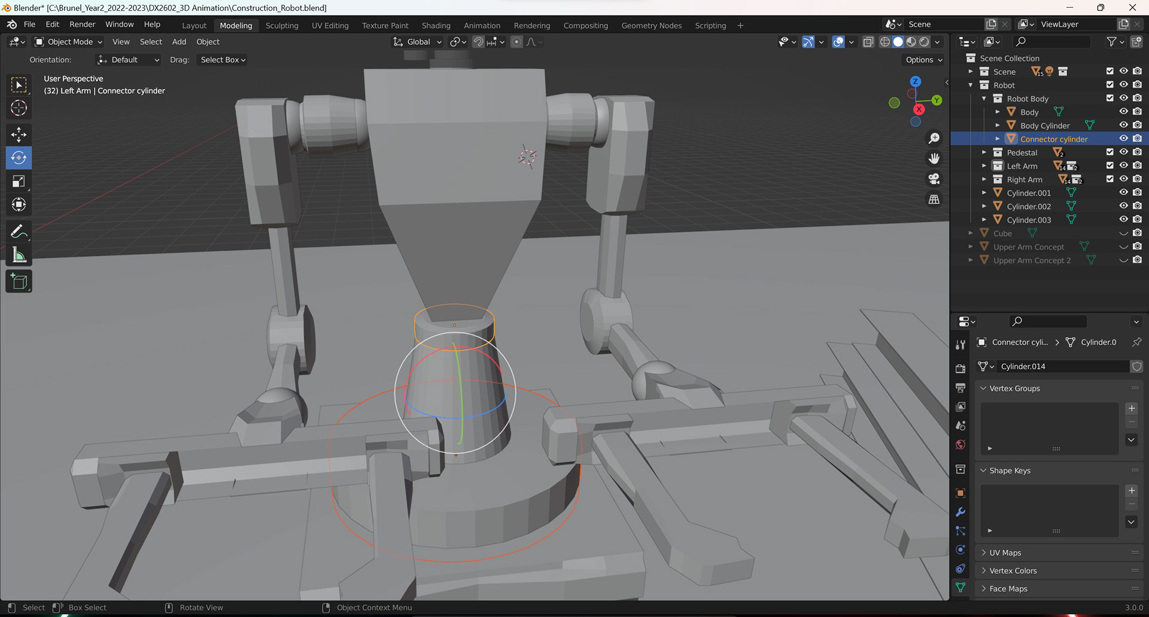Open the Object Mode dropdown
This screenshot has height=617, width=1149.
(x=69, y=42)
